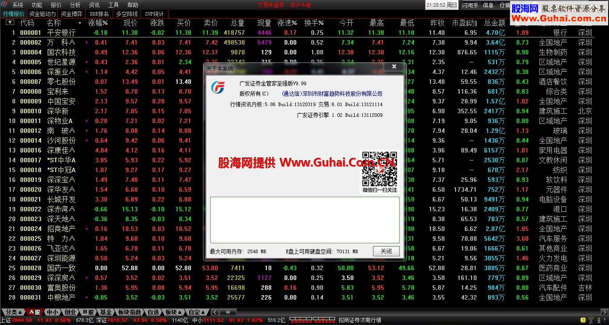Click the exclamation info icon in status bar
The width and height of the screenshot is (609, 325).
coord(605,320)
